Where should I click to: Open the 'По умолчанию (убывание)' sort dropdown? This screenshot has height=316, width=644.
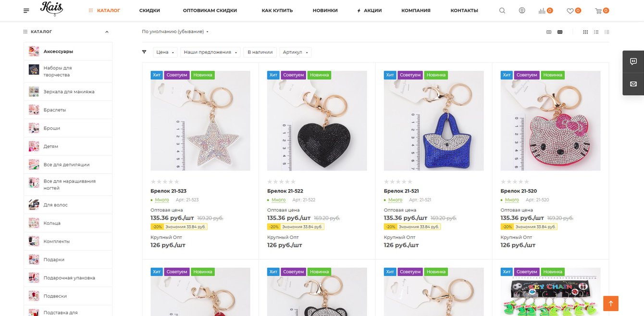[x=175, y=32]
